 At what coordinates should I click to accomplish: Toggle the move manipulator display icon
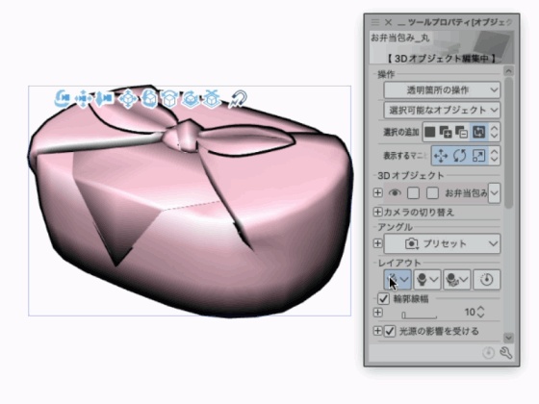click(441, 156)
